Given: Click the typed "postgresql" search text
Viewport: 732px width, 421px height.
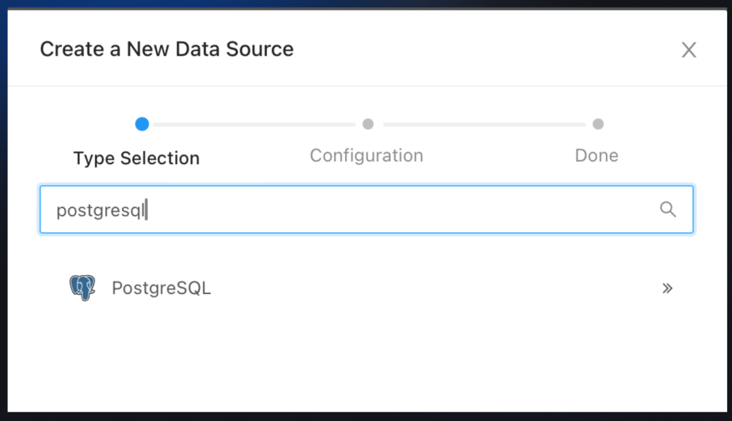Looking at the screenshot, I should click(101, 210).
